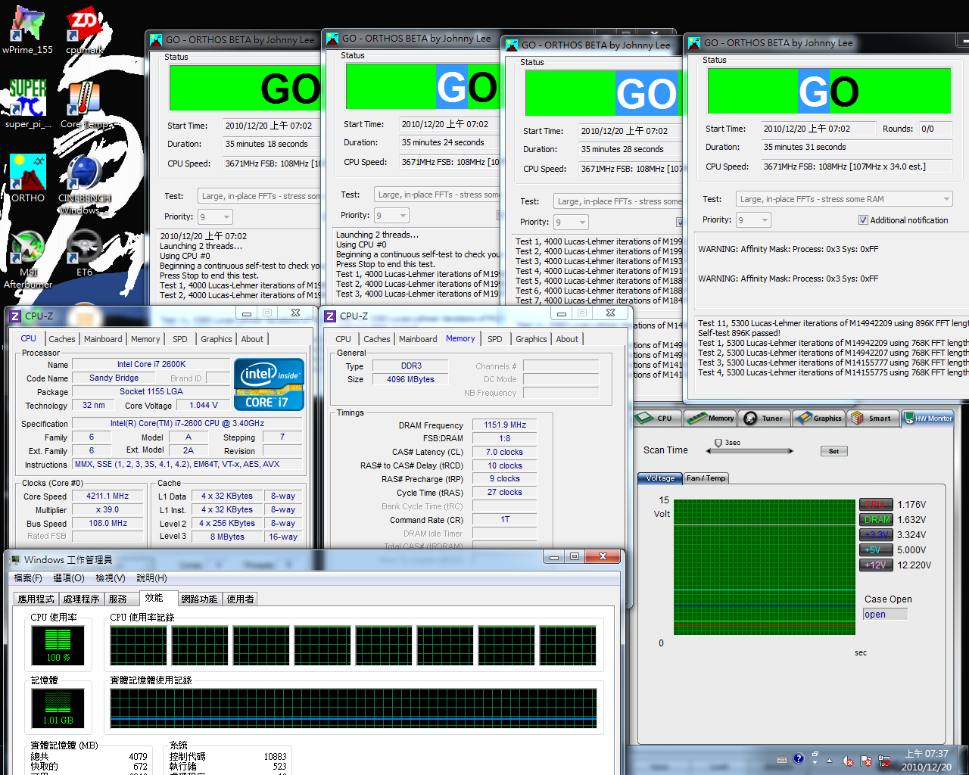Open the cpumark desktop shortcut
Image resolution: width=969 pixels, height=775 pixels.
(x=84, y=31)
